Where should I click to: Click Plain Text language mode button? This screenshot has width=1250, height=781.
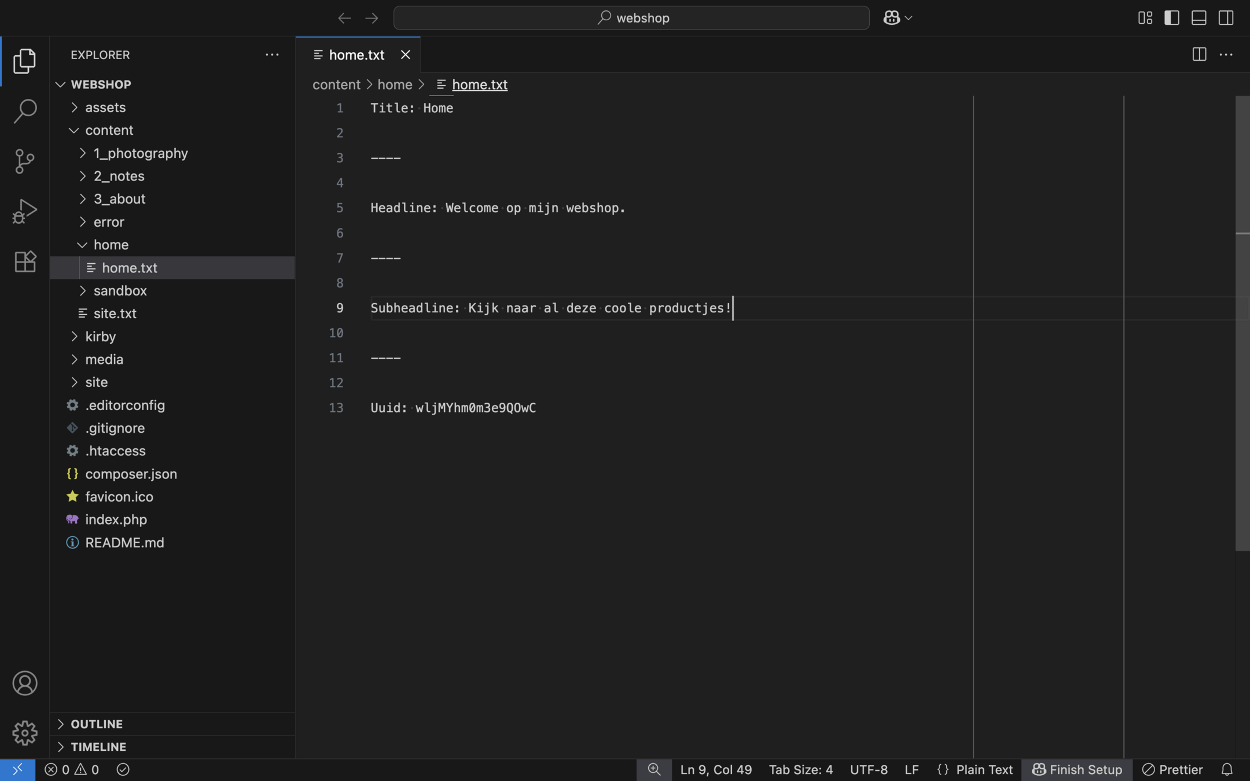point(984,769)
